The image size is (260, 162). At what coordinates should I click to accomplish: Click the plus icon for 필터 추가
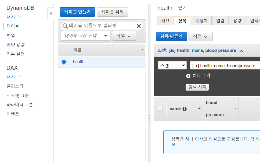188,76
